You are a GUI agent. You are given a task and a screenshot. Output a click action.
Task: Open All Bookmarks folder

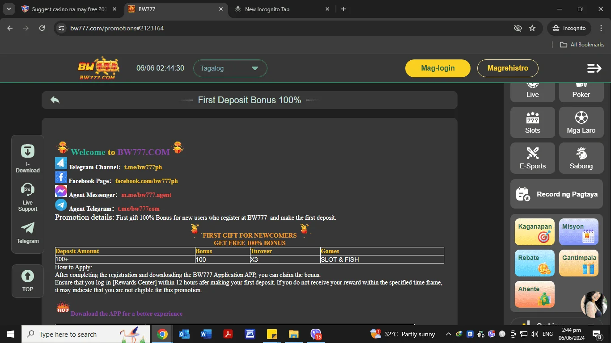(582, 45)
